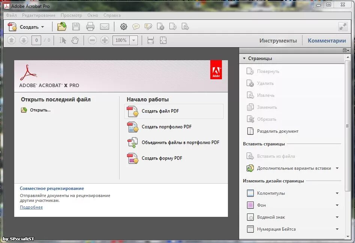
Task: Click the email envelope icon
Action: pos(105,27)
